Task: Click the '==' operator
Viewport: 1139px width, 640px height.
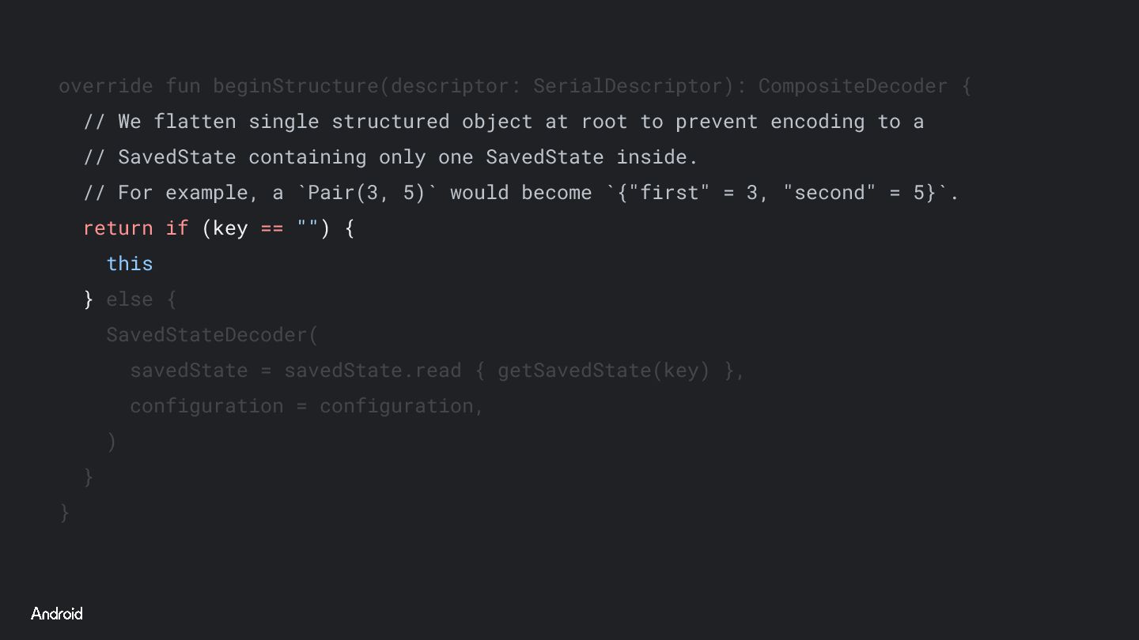Action: 272,228
